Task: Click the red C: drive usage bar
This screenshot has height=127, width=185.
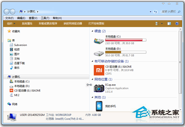Action: pyautogui.click(x=126, y=40)
